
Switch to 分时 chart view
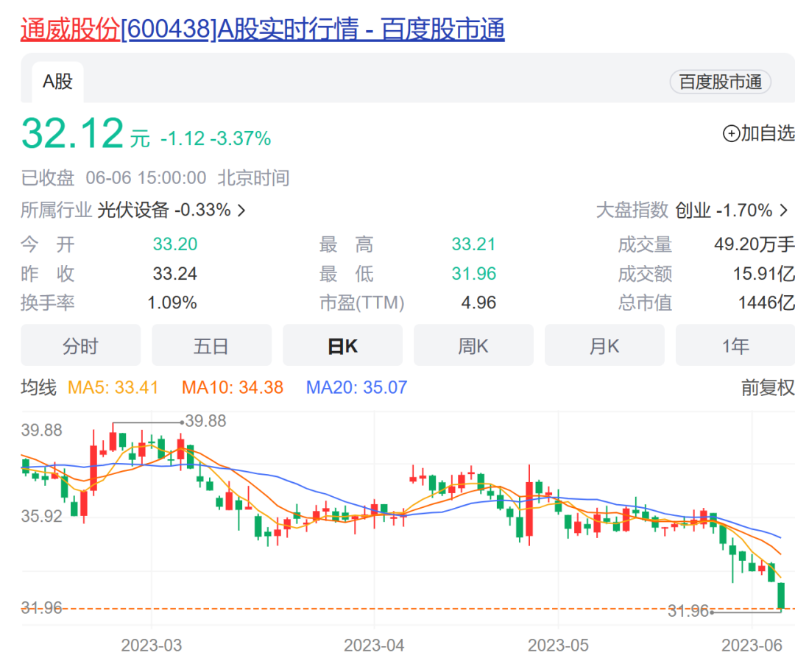(x=80, y=346)
